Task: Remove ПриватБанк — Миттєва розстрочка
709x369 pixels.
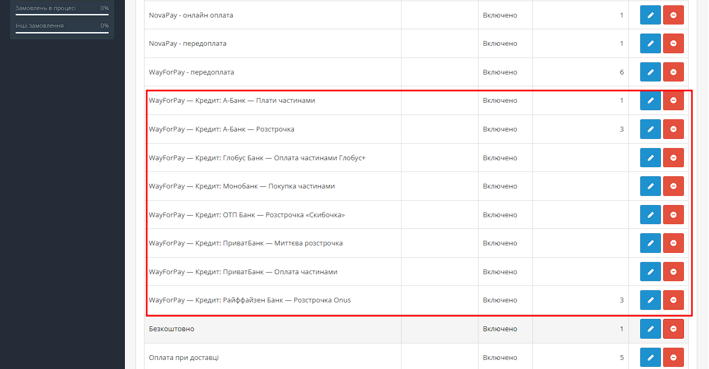Action: (673, 243)
